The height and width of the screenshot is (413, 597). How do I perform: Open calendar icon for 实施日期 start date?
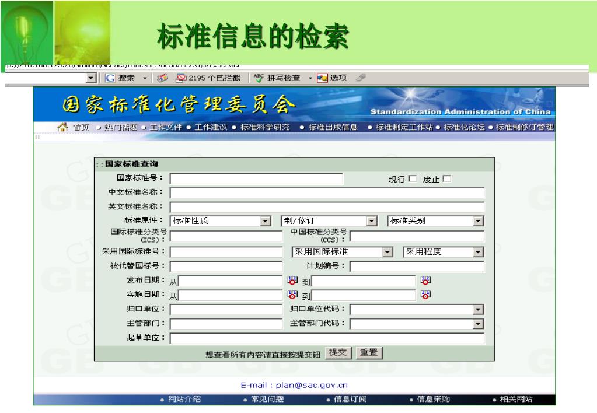[292, 295]
